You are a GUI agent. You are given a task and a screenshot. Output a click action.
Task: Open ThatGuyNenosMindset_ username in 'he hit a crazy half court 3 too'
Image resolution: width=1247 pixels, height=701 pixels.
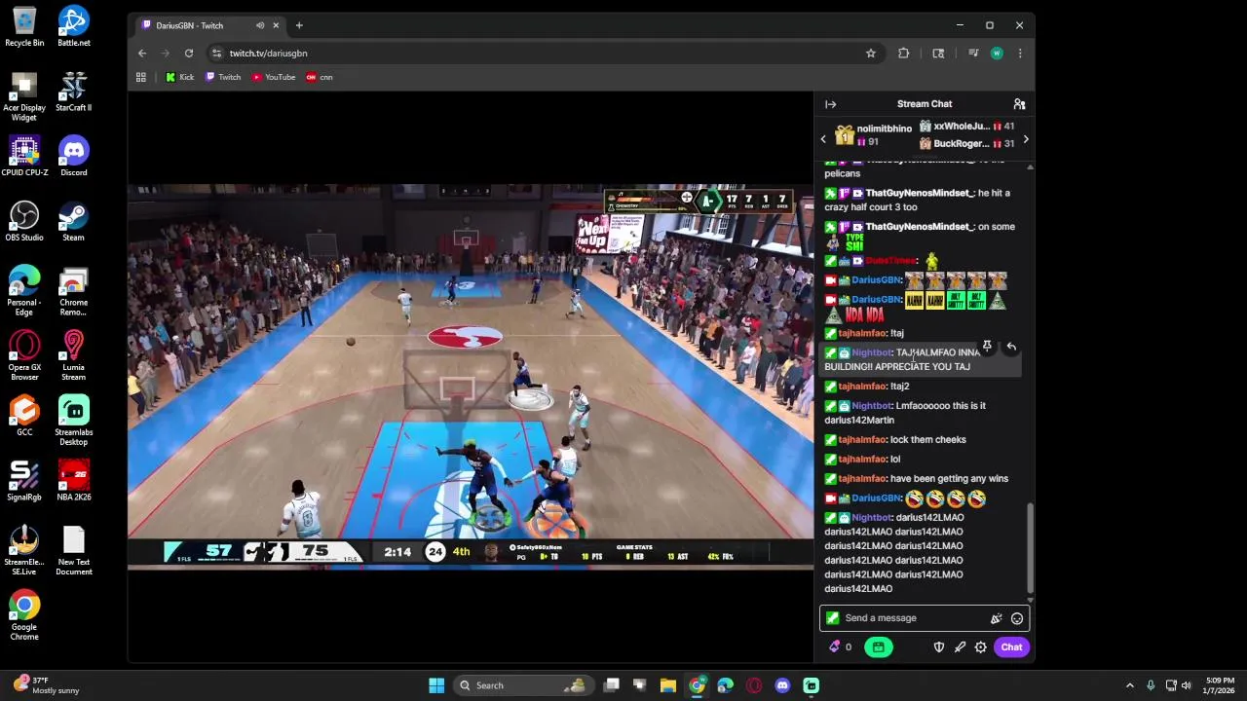click(920, 193)
